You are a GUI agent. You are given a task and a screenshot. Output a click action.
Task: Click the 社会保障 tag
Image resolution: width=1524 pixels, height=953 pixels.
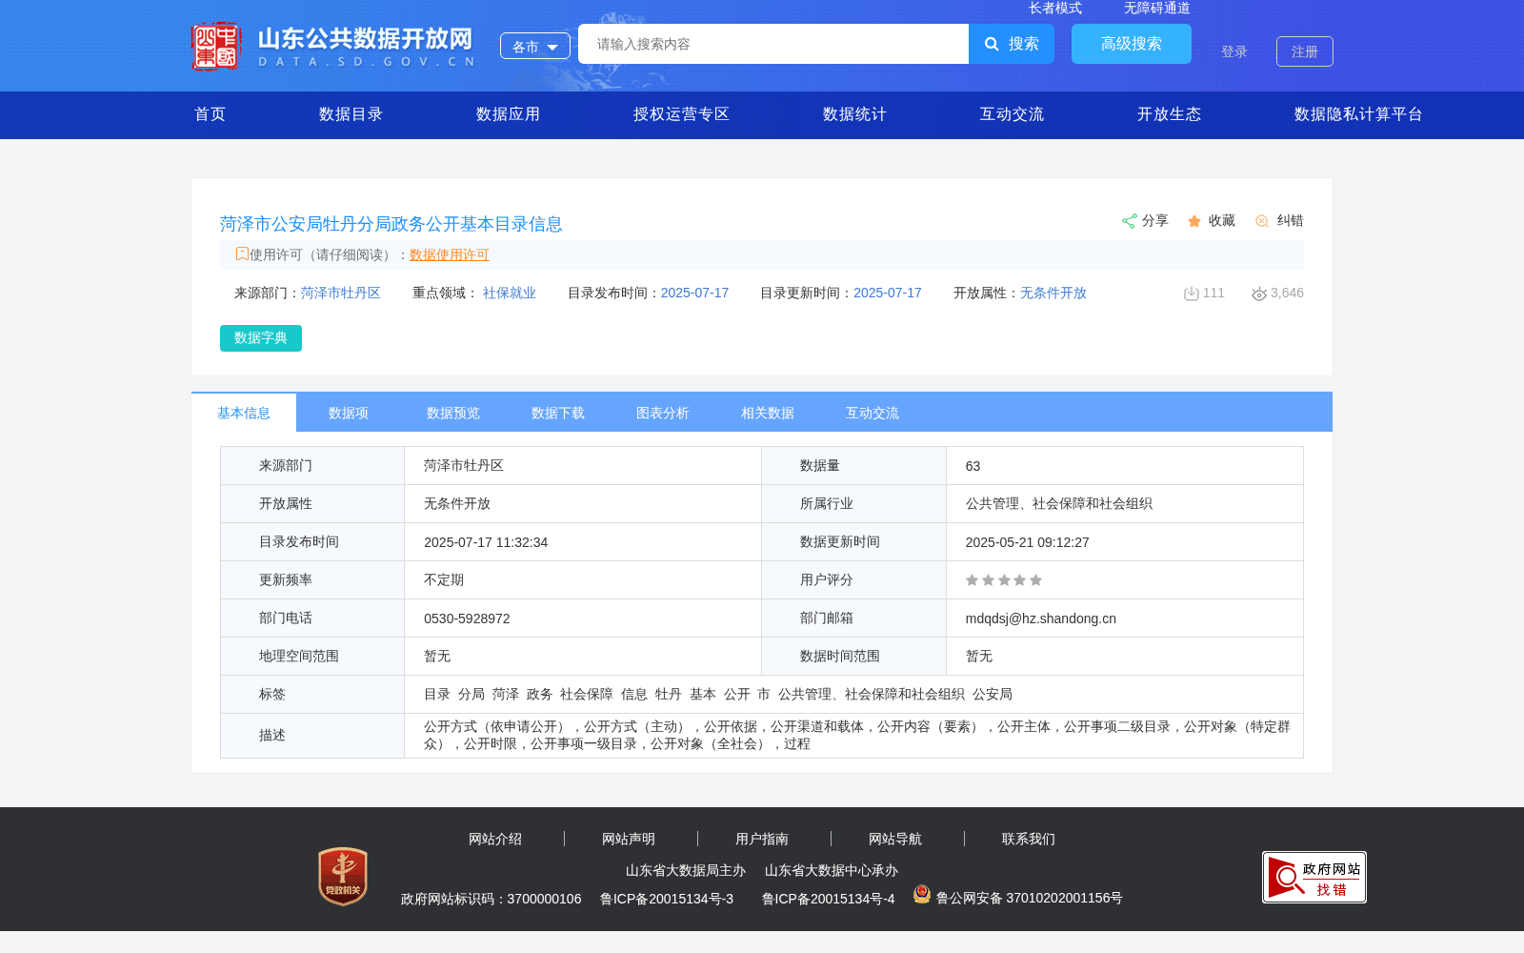587,695
